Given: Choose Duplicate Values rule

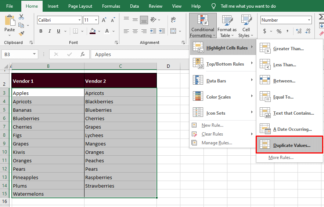Looking at the screenshot, I should (289, 145).
